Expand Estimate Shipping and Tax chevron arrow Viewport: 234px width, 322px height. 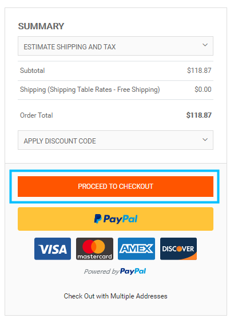[205, 45]
